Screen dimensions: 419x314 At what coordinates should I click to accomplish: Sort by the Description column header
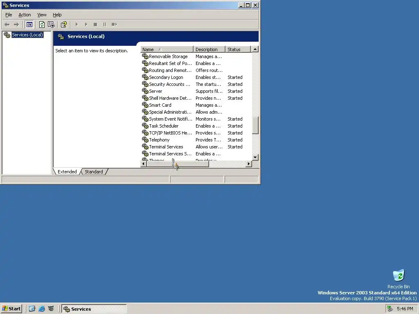pos(209,49)
